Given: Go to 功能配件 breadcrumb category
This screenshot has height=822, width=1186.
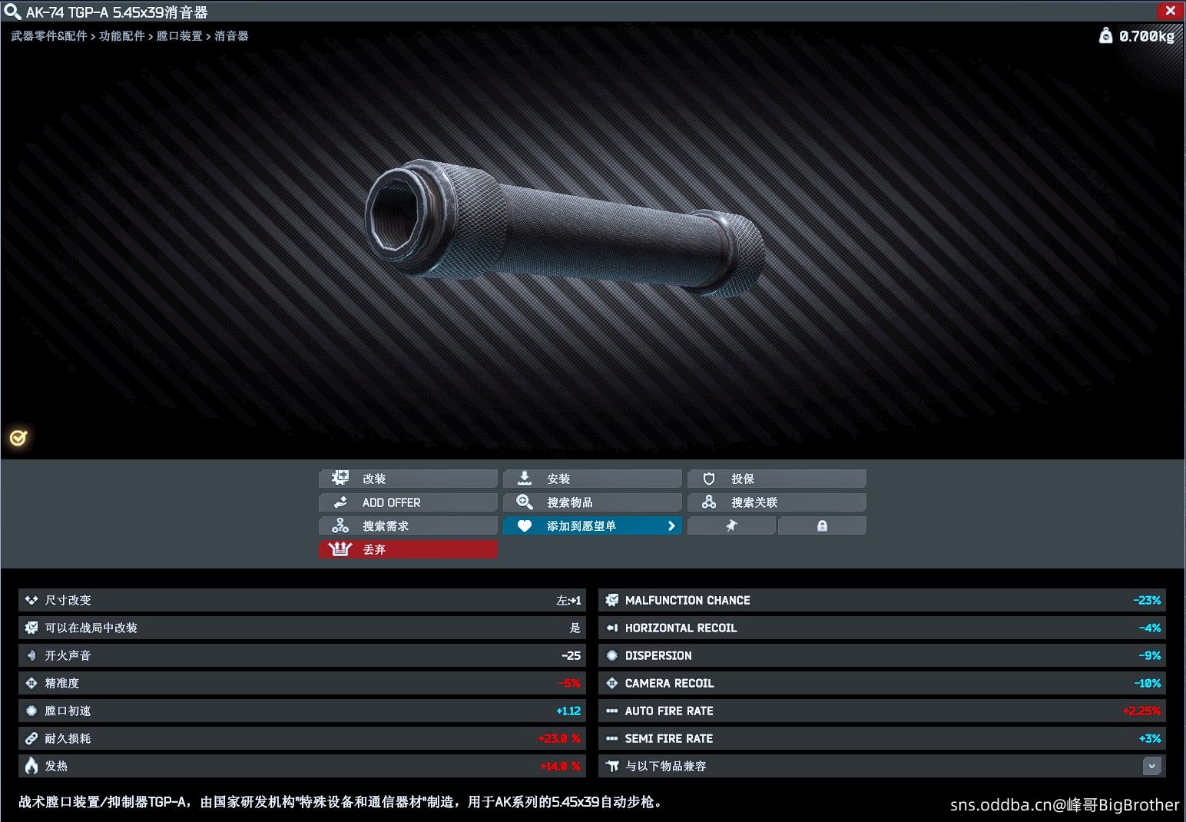Looking at the screenshot, I should 122,36.
